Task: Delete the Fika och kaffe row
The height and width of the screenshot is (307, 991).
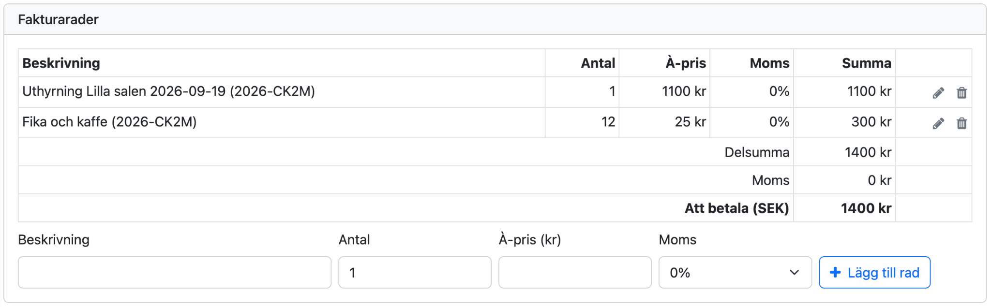Action: [x=961, y=123]
